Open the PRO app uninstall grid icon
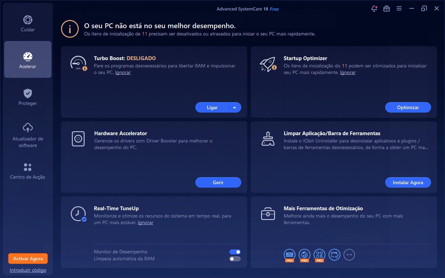The height and width of the screenshot is (278, 445). click(x=319, y=255)
